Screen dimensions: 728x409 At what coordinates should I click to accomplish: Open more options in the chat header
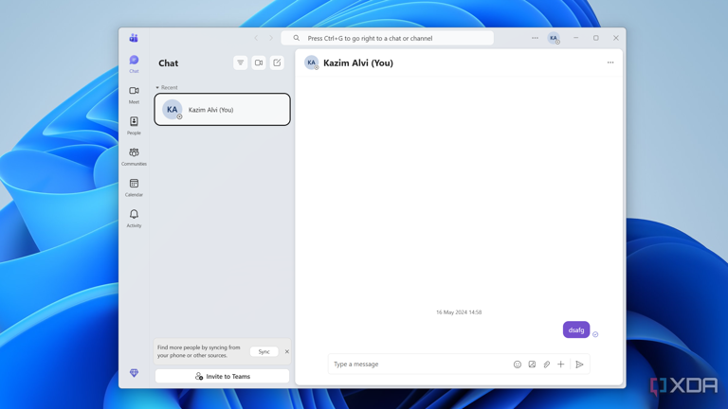tap(610, 62)
